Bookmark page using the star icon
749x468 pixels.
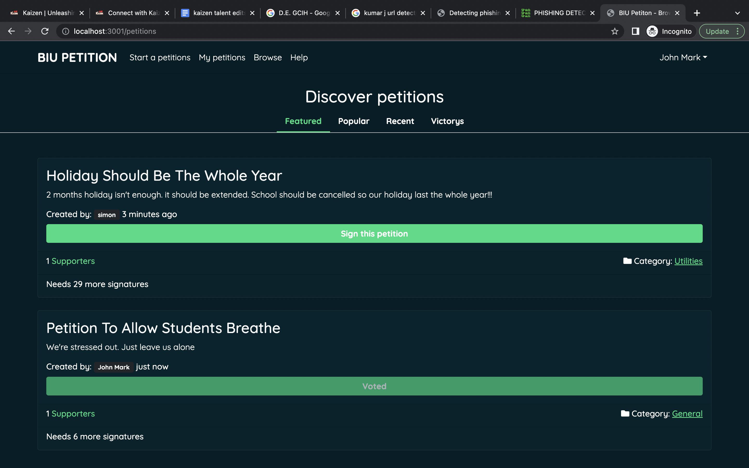point(615,31)
